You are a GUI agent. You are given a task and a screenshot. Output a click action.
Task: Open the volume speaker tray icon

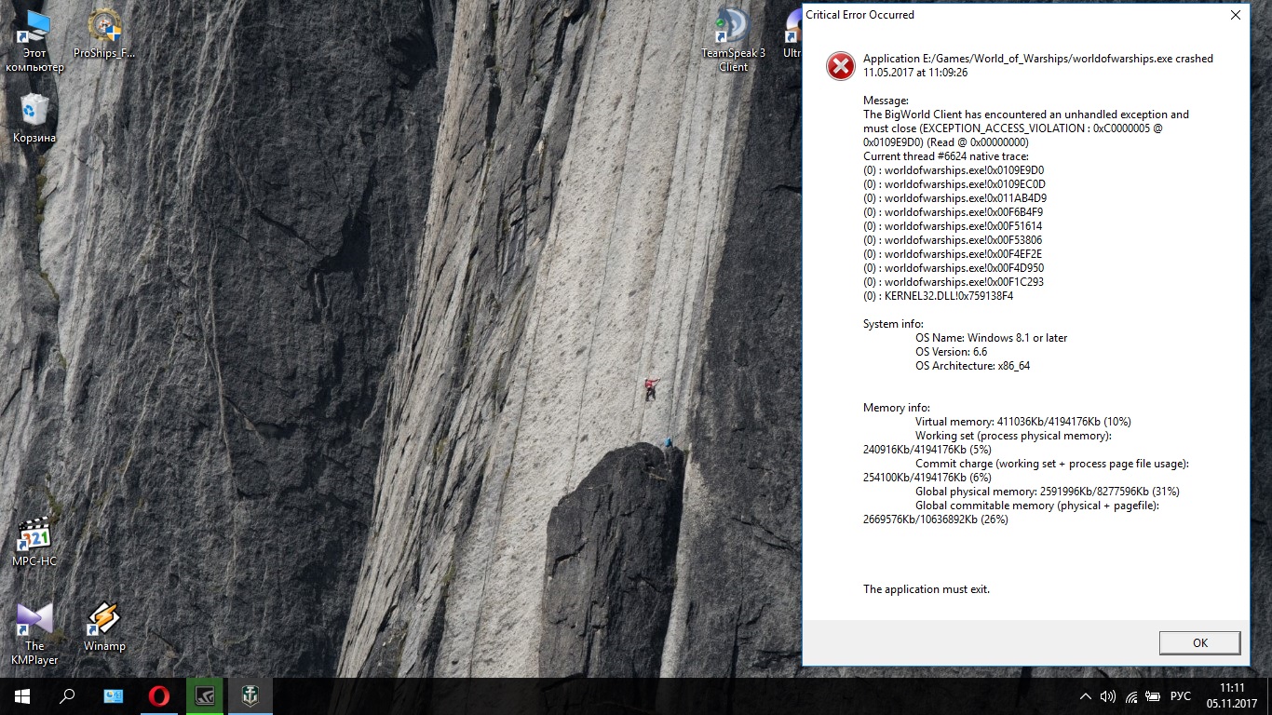pyautogui.click(x=1108, y=696)
